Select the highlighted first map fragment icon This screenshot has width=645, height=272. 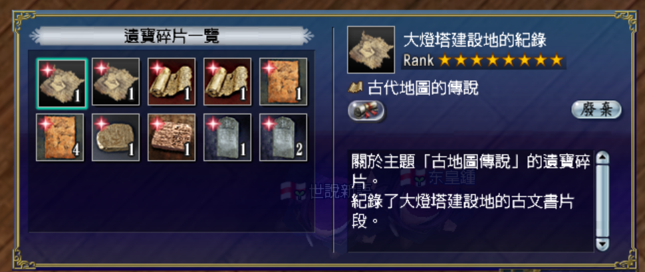(x=62, y=84)
